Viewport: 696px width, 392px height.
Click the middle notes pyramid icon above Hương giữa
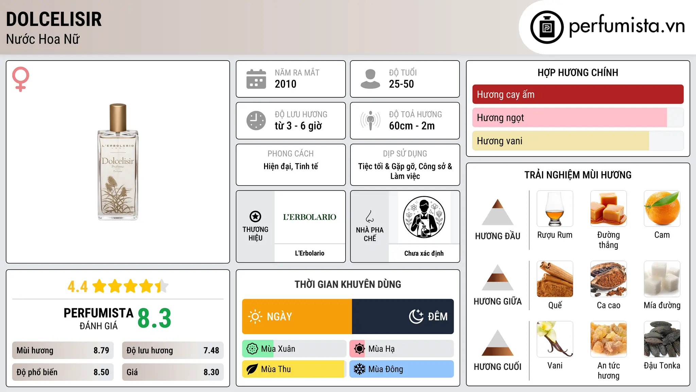(498, 277)
